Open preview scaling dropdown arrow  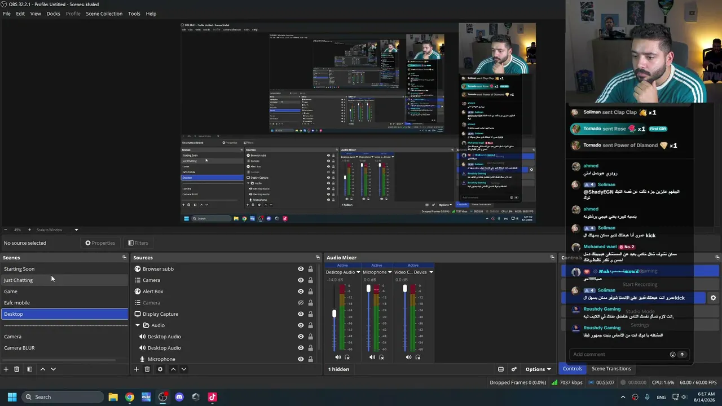(x=76, y=230)
